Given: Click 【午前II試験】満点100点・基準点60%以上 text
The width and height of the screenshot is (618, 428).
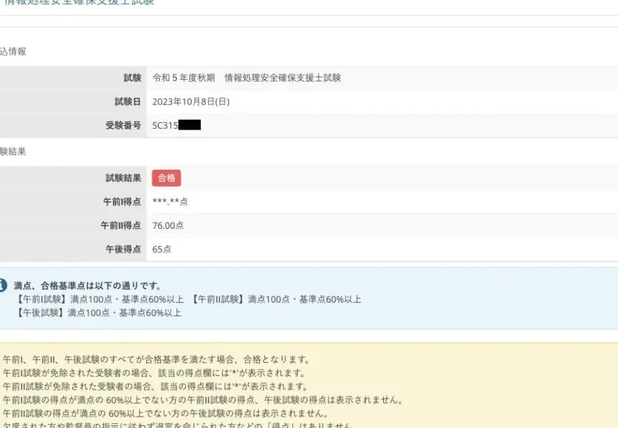Looking at the screenshot, I should (276, 299).
